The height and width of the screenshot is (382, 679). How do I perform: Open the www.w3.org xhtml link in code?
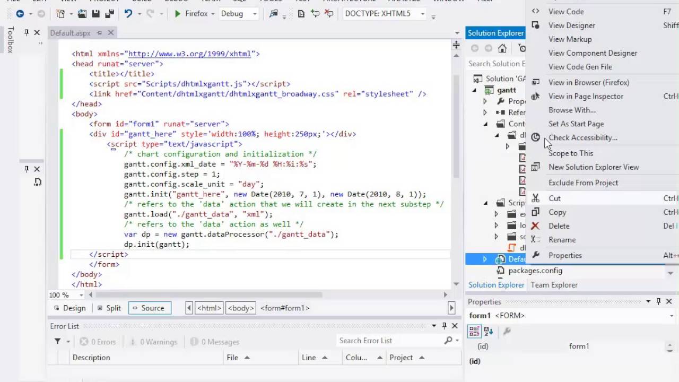[190, 54]
